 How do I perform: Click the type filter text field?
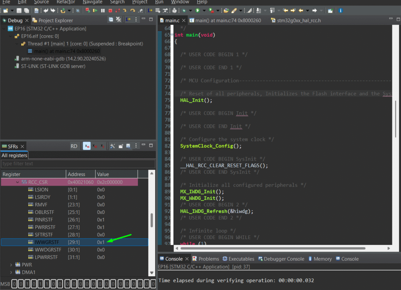click(78, 164)
